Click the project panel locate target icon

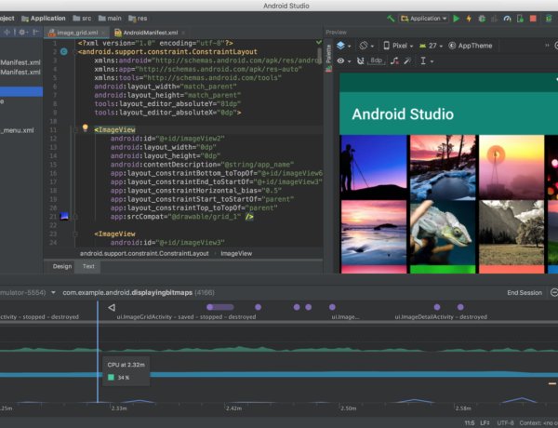[7, 32]
